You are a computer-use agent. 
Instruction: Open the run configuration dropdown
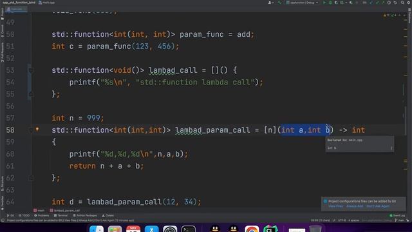pos(303,3)
